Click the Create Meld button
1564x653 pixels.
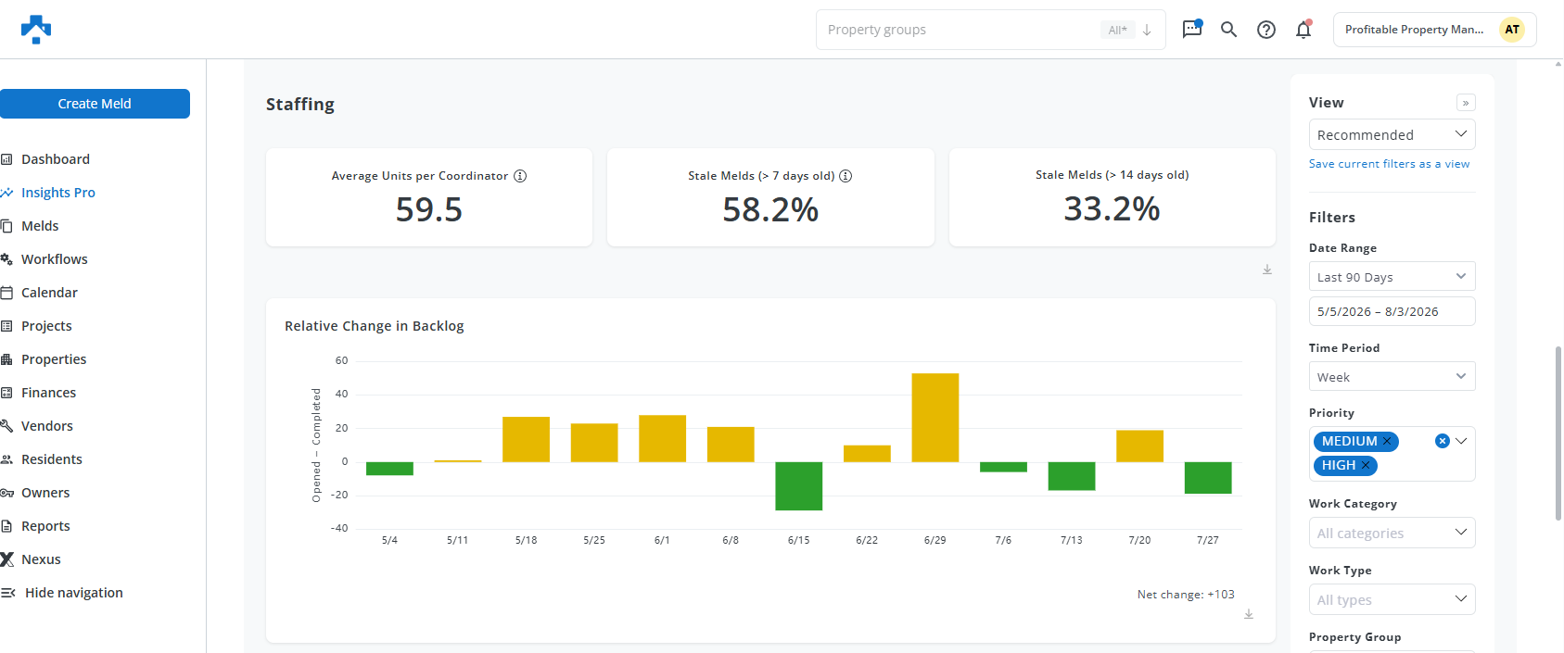(x=95, y=104)
